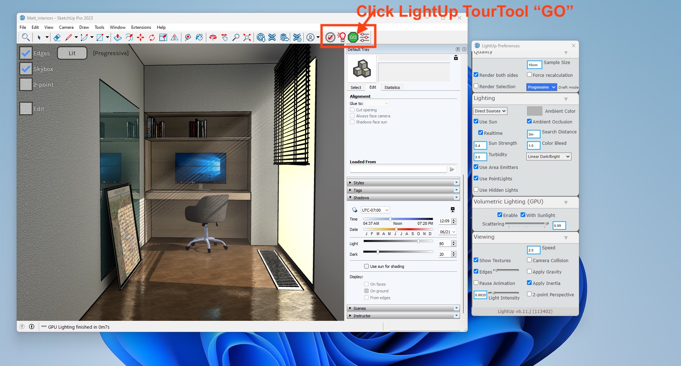
Task: Open the Extensions menu
Action: 141,27
